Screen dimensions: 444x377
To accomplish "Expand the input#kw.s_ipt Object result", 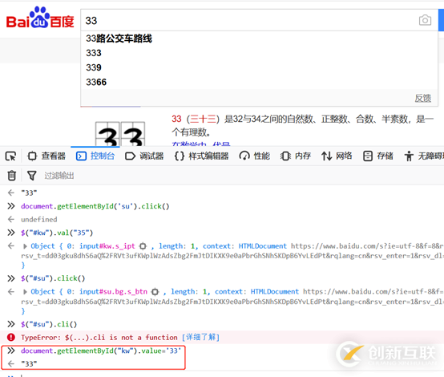I will tap(25, 246).
